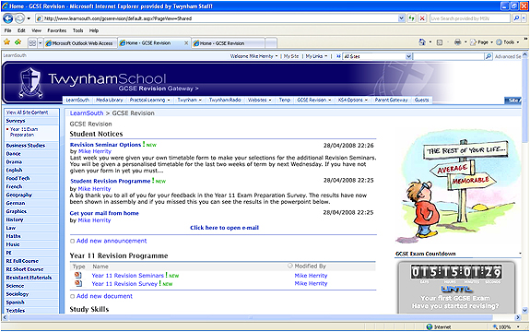The image size is (530, 332).
Task: Open the Help menu
Action: tap(94, 30)
